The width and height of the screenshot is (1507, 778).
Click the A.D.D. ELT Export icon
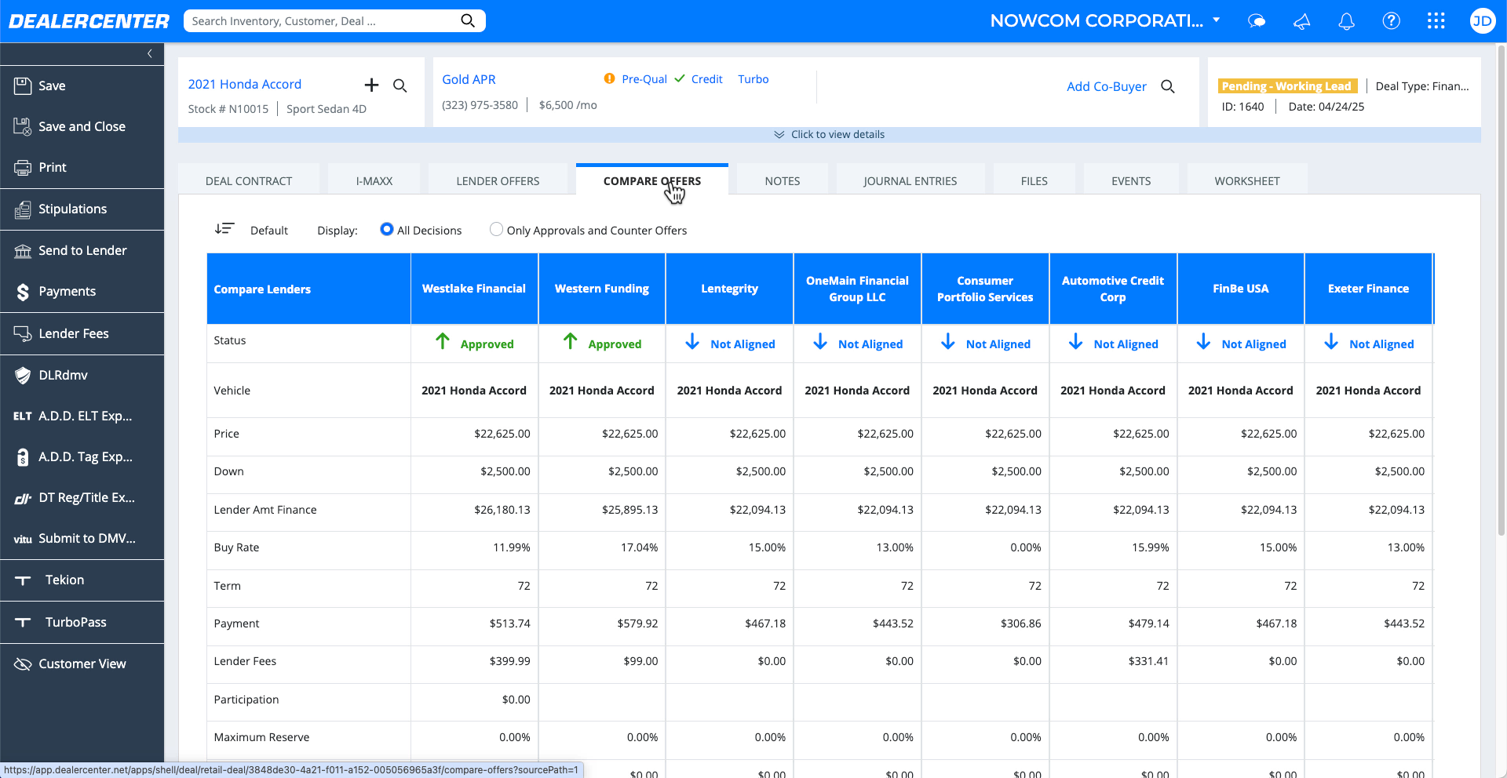click(23, 416)
